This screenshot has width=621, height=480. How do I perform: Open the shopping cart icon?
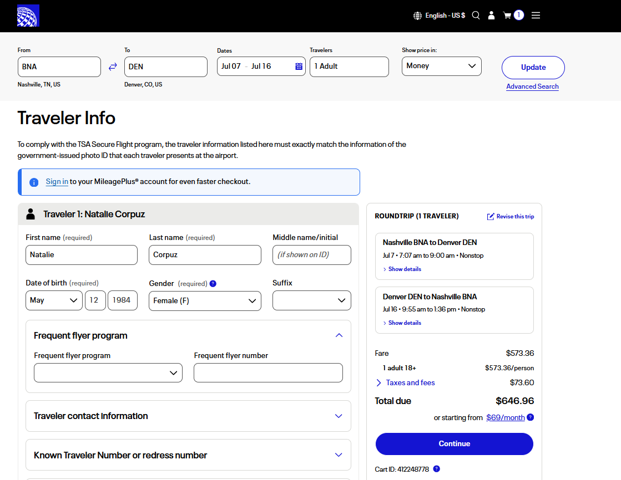507,16
